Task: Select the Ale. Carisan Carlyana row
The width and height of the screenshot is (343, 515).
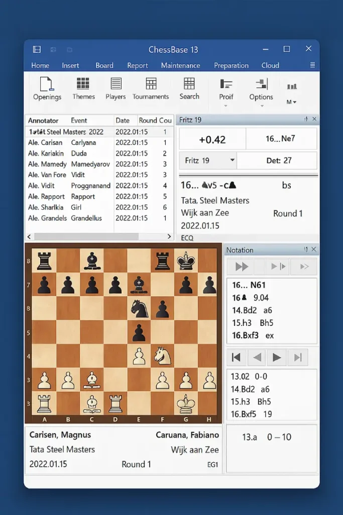Action: point(99,142)
